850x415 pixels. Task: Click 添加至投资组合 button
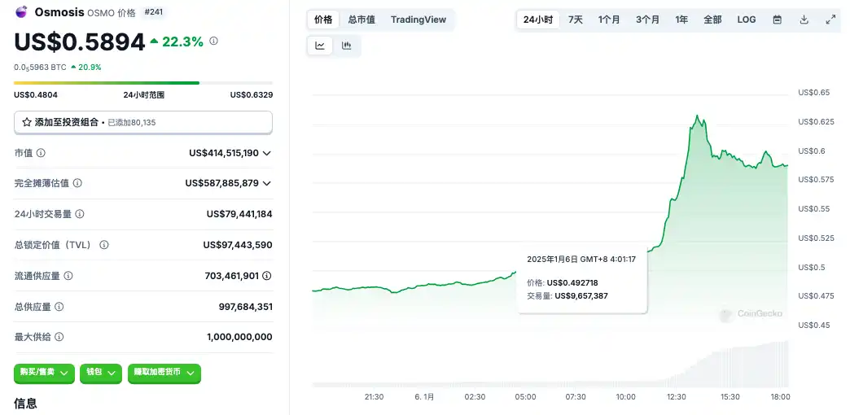click(143, 122)
